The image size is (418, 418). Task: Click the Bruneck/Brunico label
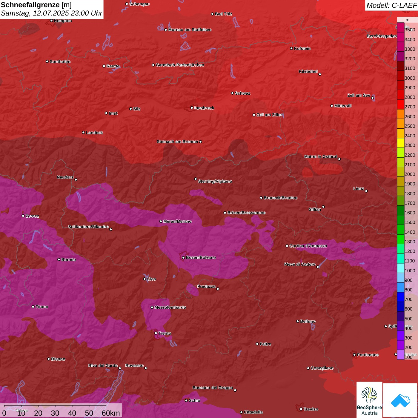(280, 198)
